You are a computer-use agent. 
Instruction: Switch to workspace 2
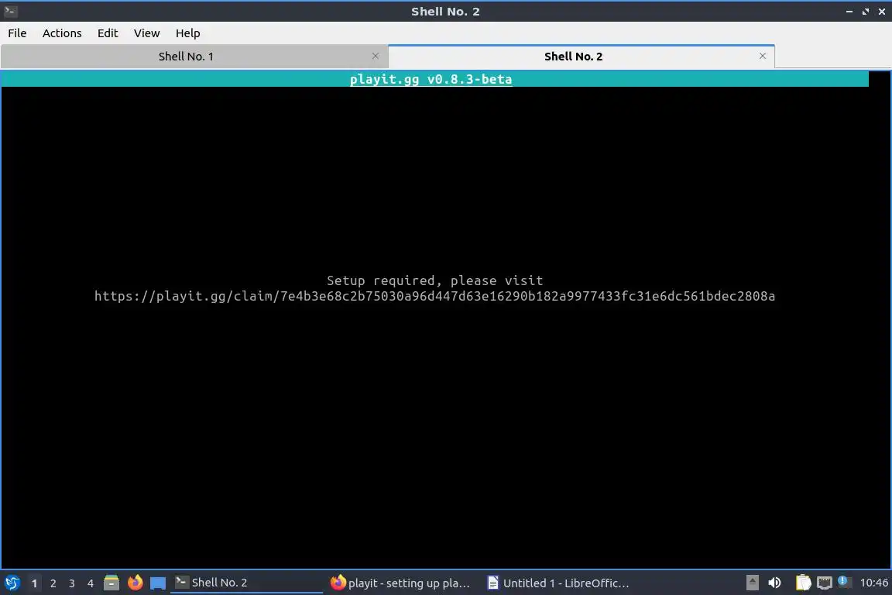(x=53, y=583)
